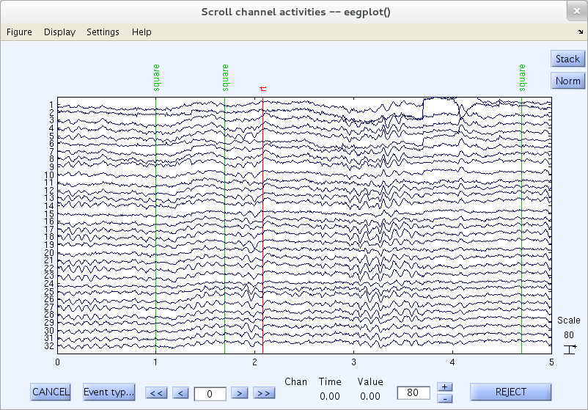This screenshot has height=410, width=588.
Task: Click the scale value field showing 80
Action: 414,394
